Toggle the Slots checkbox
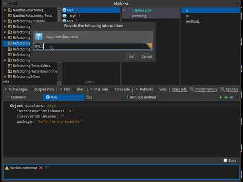243x182 pixels. point(225,160)
